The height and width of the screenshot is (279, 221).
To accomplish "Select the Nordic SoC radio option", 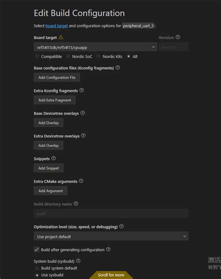I will (x=68, y=56).
